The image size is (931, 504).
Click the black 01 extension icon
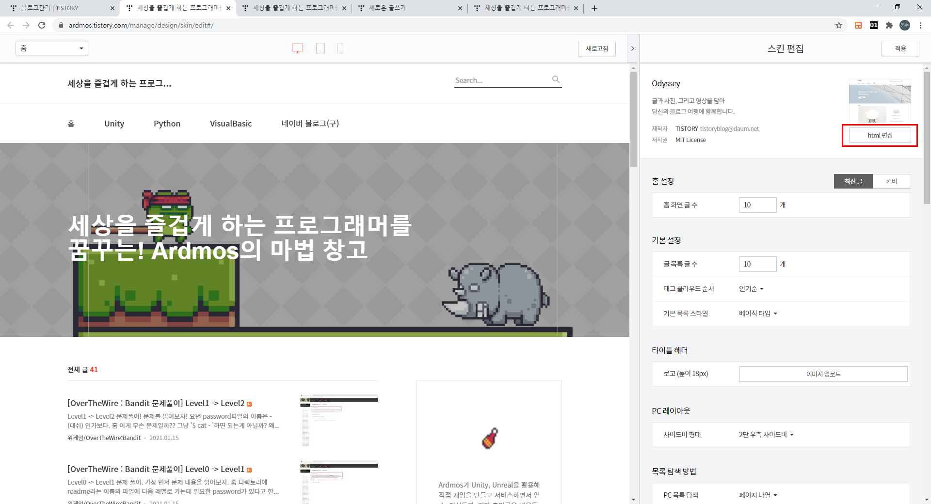point(874,25)
